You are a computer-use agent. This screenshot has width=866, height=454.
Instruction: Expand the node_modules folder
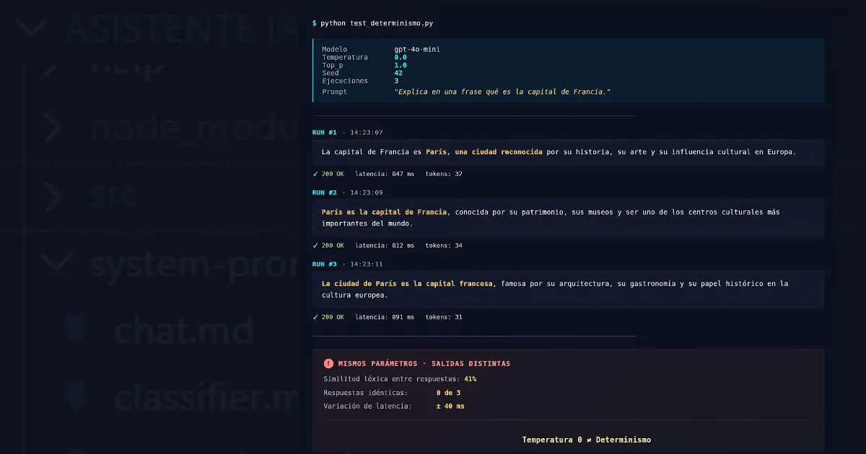click(54, 127)
